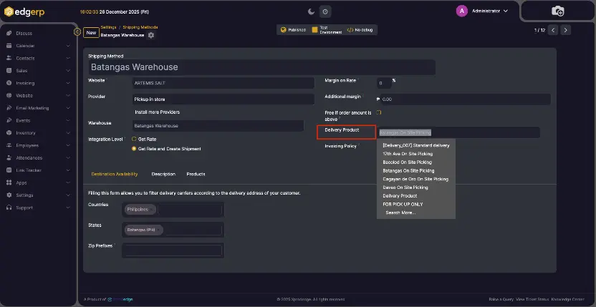Image resolution: width=596 pixels, height=307 pixels.
Task: Go to the previous record arrow
Action: click(553, 30)
